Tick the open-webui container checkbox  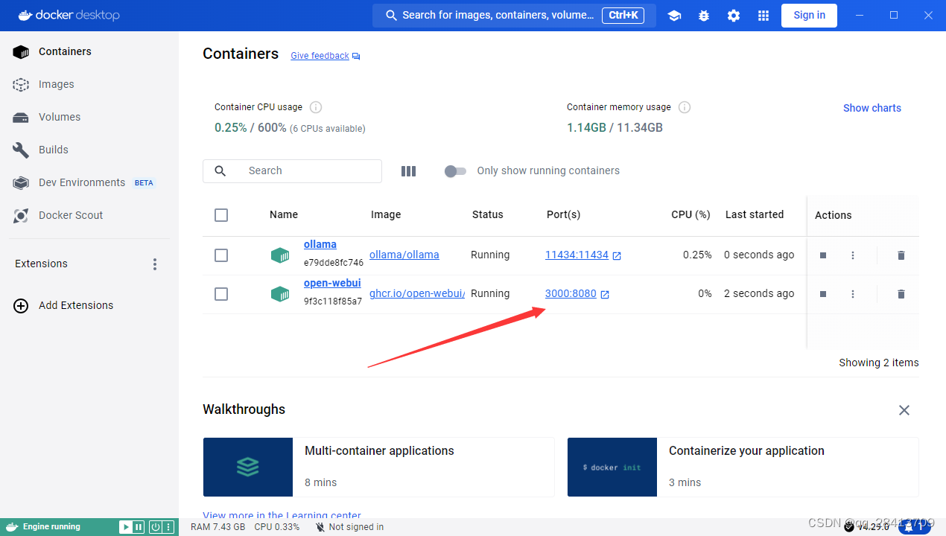[x=221, y=294]
